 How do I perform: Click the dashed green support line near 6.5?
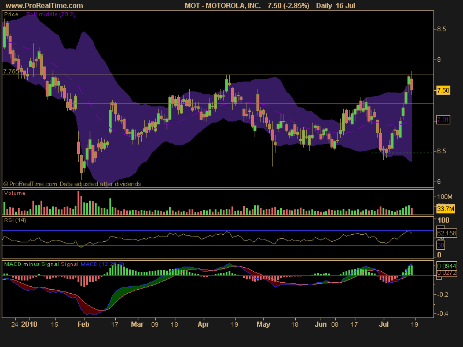[402, 153]
